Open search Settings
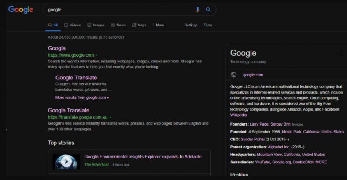The height and width of the screenshot is (180, 347). pos(191,25)
